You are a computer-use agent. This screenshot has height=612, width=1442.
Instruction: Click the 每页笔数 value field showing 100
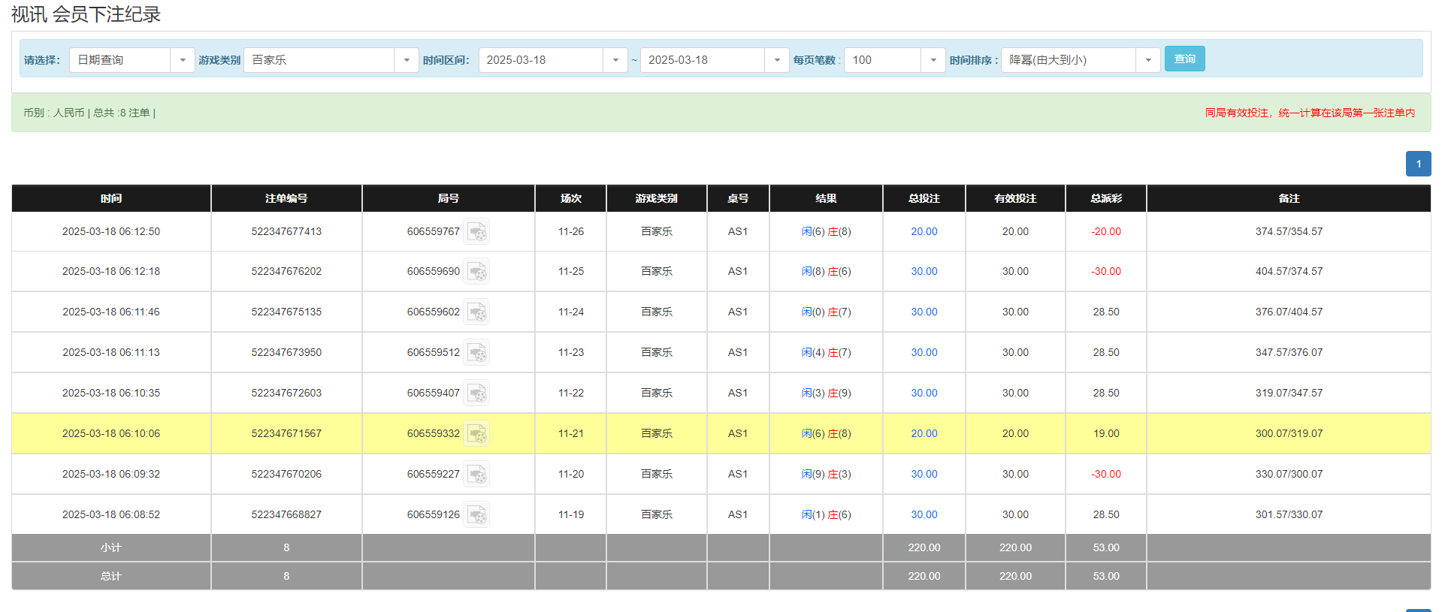[x=883, y=60]
